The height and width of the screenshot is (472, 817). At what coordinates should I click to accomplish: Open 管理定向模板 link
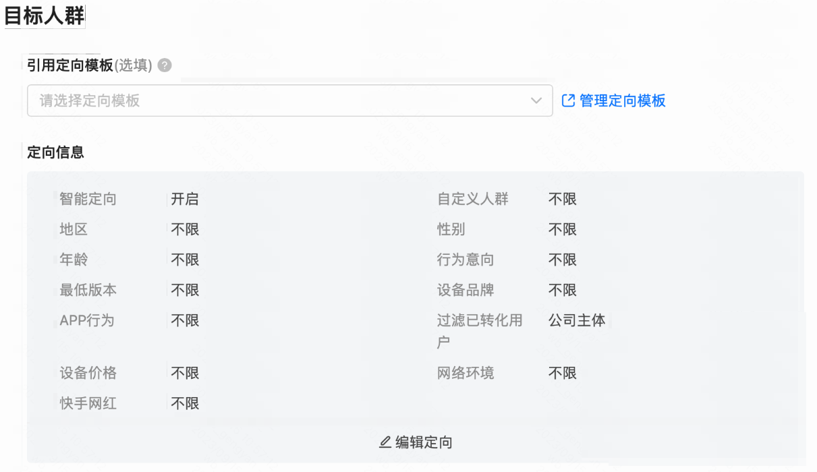coord(619,100)
